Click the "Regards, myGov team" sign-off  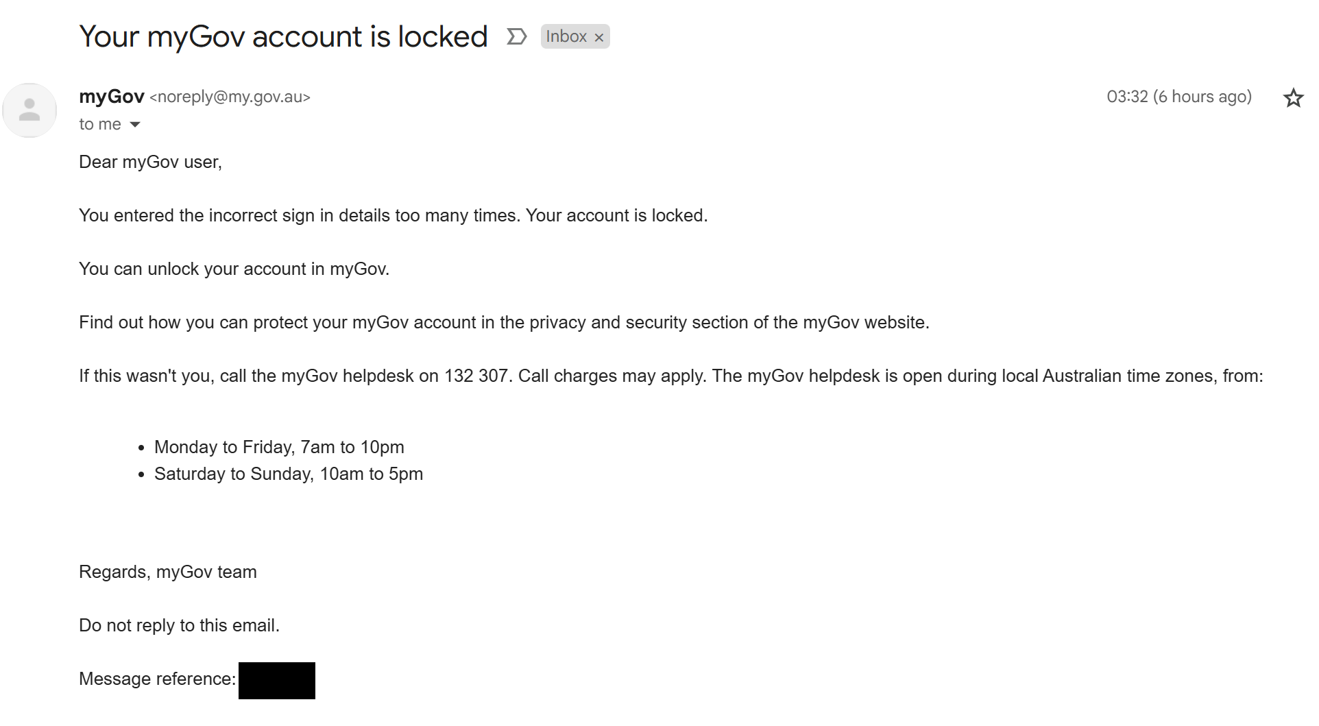point(168,572)
